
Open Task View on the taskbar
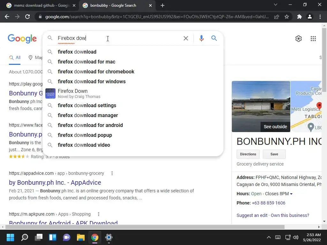pyautogui.click(x=39, y=237)
